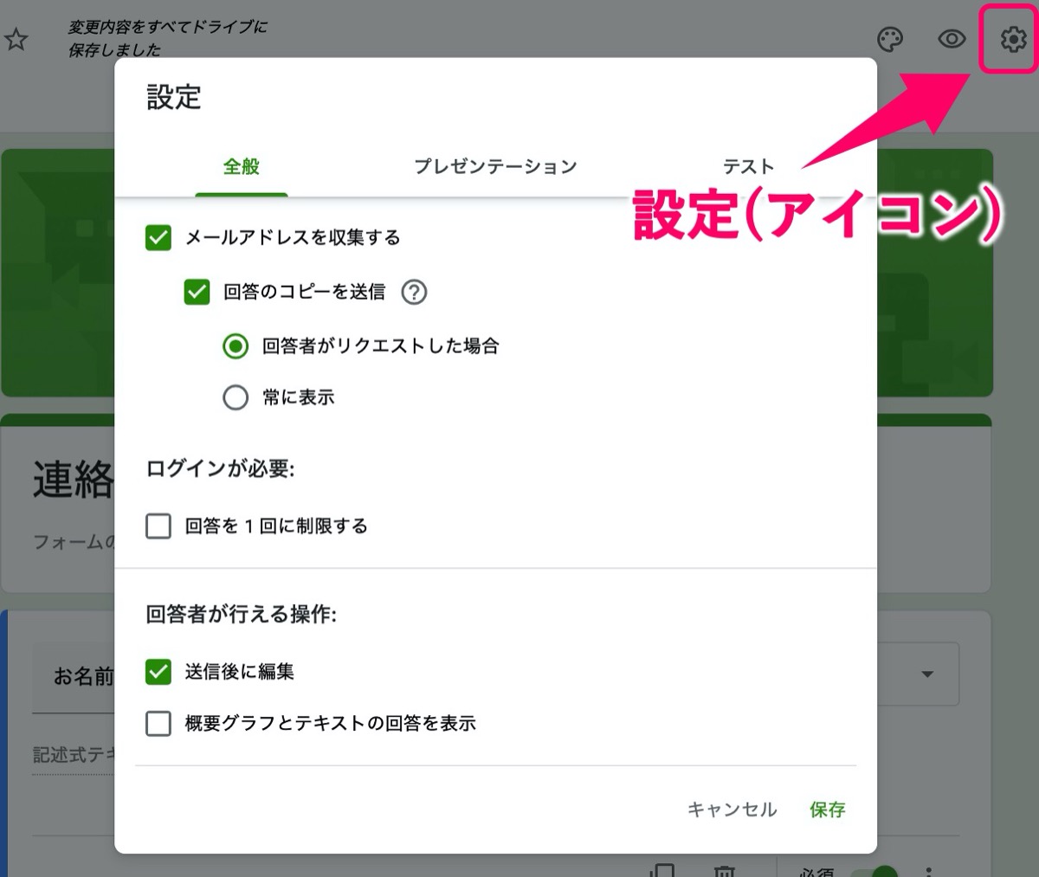Select 回答者がリクエストした場合 radio button

point(236,346)
